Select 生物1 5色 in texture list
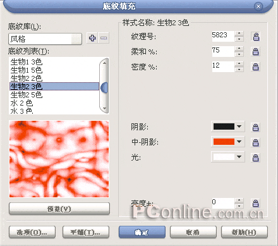The image size is (278, 246). coord(54,70)
